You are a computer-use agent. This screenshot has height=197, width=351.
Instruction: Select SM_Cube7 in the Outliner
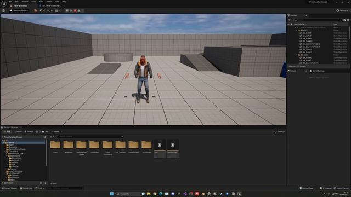[307, 36]
